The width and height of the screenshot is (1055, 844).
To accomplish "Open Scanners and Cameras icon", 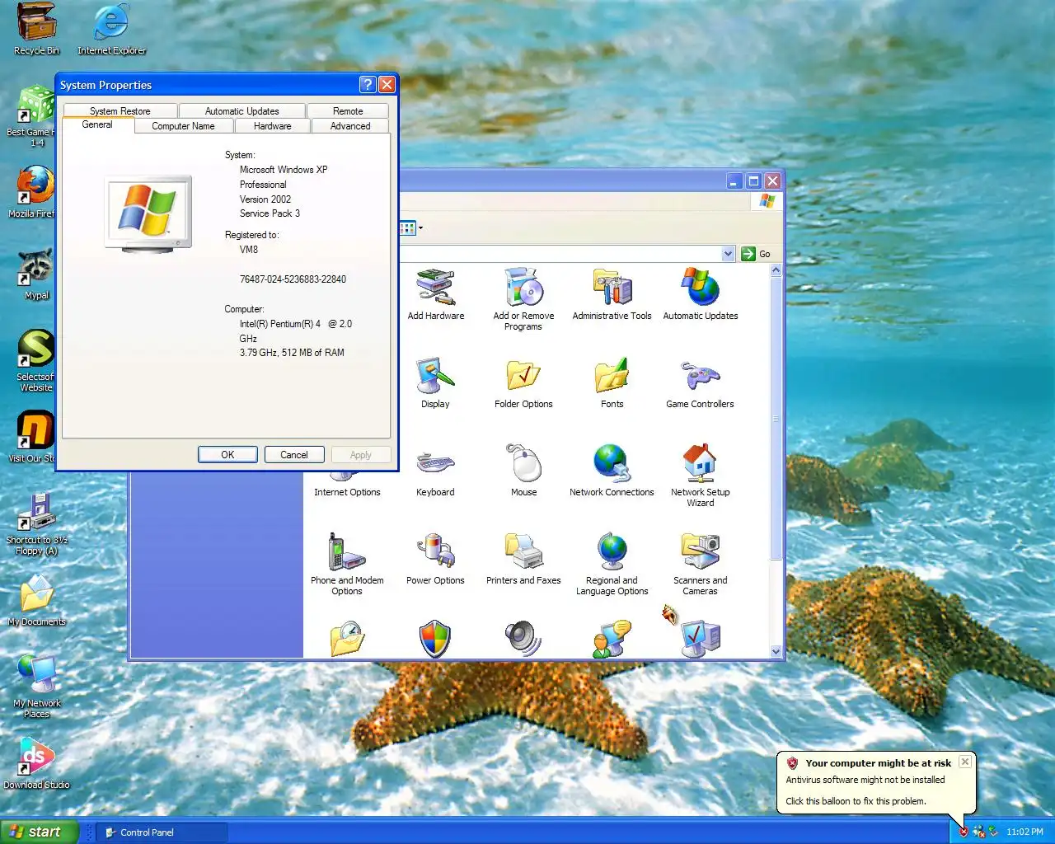I will pyautogui.click(x=700, y=564).
